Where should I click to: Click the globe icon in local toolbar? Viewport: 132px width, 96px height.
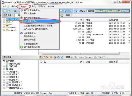pos(55,57)
